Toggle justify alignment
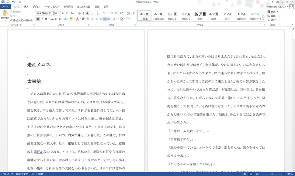Screen dimensions: 295x176 [x=104, y=19]
